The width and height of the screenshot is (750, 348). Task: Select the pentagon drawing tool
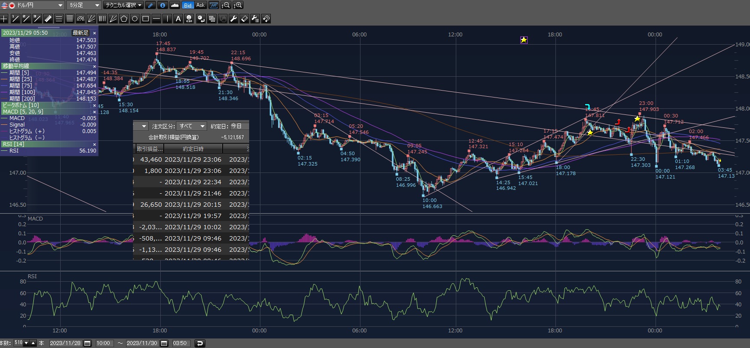pos(124,19)
